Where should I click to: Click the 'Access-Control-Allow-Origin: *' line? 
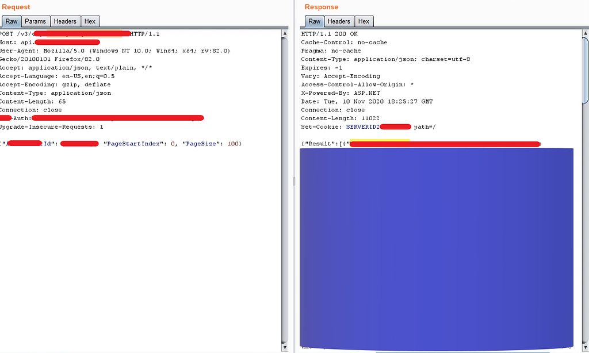357,85
